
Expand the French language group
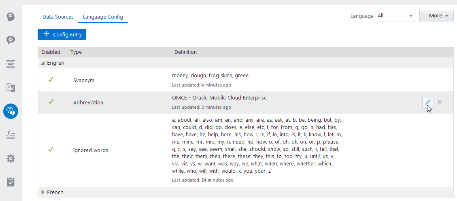click(x=43, y=192)
